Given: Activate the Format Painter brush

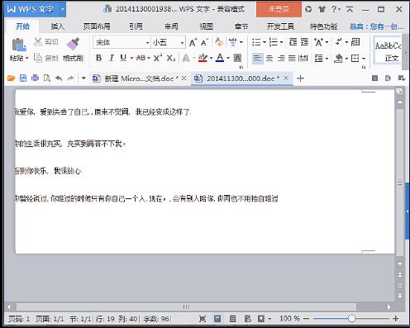Looking at the screenshot, I should [73, 44].
